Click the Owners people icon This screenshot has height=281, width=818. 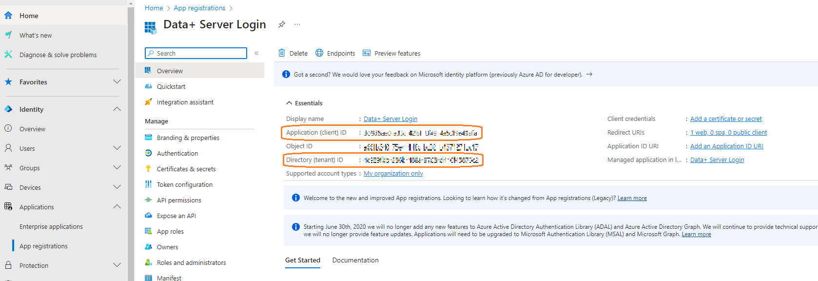click(x=148, y=247)
